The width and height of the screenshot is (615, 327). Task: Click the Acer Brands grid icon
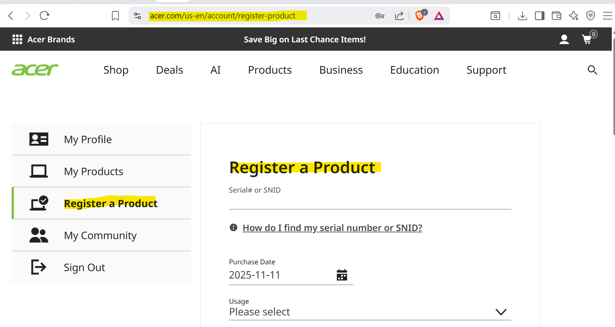[17, 39]
